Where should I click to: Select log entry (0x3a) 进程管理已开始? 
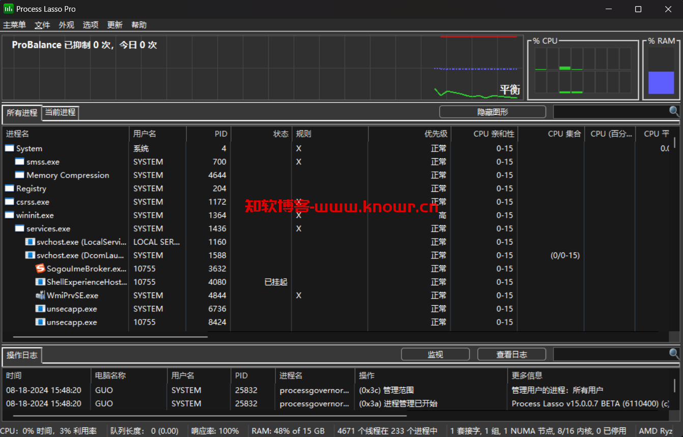[x=336, y=403]
